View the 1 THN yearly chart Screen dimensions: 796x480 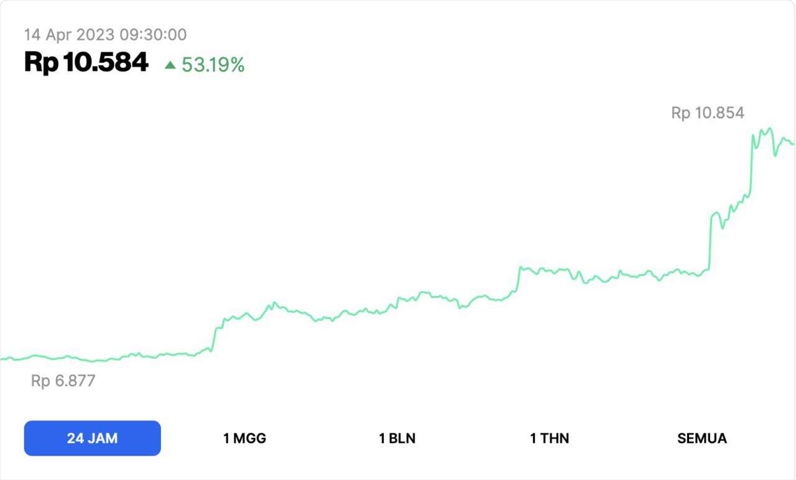tap(550, 438)
